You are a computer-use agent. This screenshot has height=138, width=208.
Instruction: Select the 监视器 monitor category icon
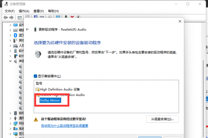click(15, 25)
